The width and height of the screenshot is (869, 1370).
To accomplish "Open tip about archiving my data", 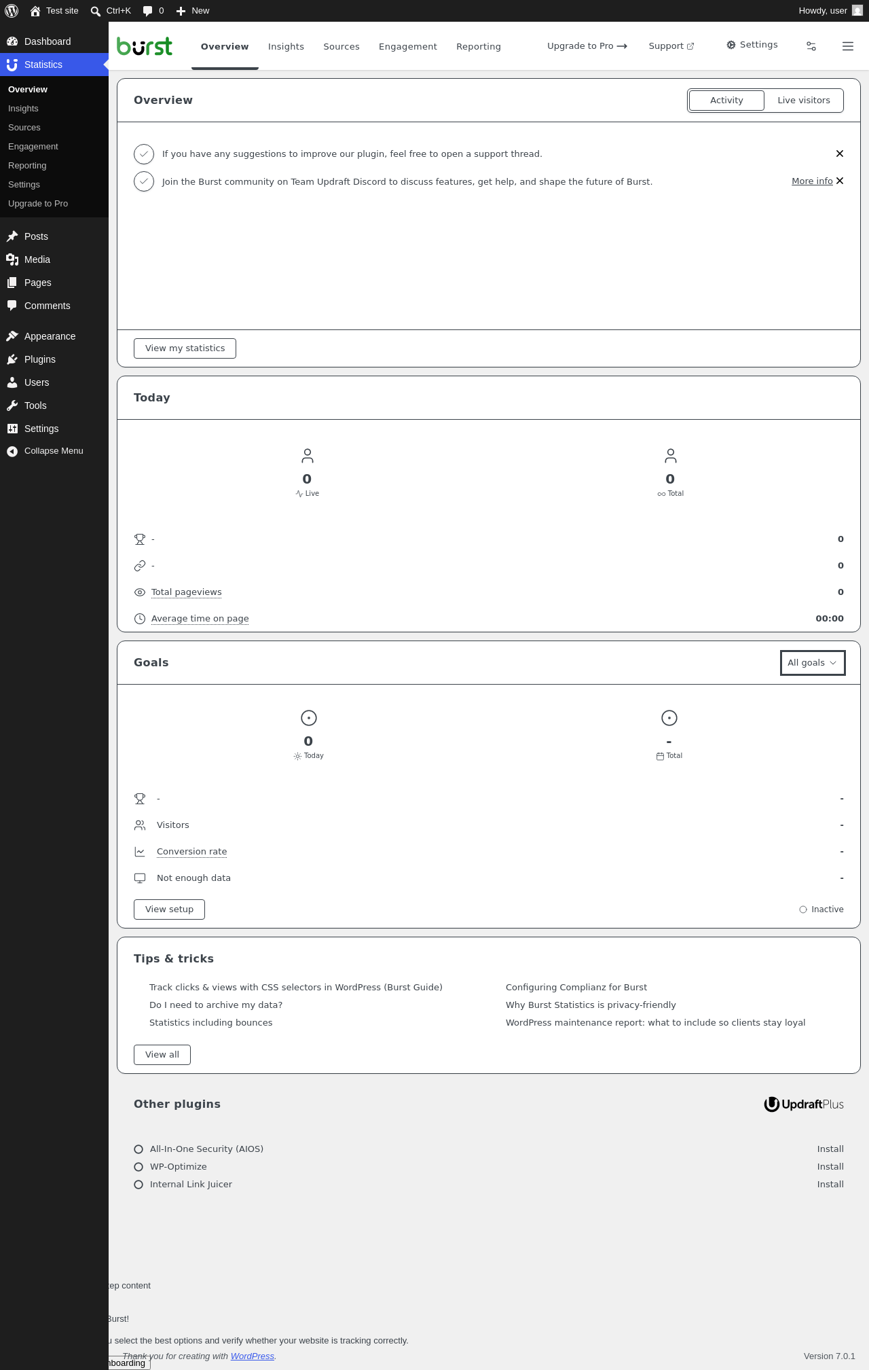I will click(x=216, y=1005).
